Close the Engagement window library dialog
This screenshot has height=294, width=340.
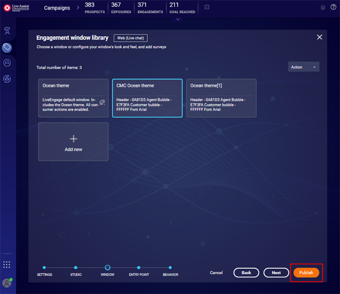(x=319, y=37)
